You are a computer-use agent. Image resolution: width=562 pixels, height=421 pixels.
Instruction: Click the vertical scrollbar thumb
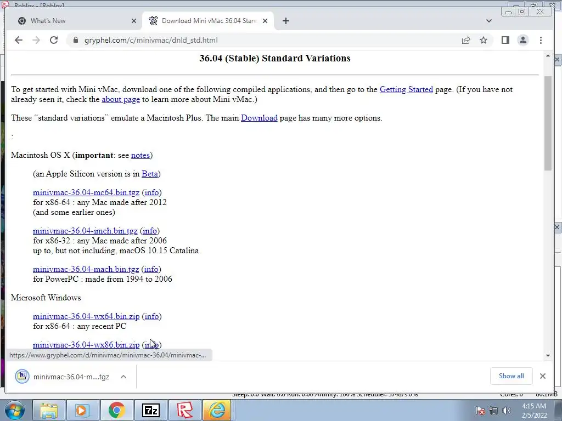(548, 123)
